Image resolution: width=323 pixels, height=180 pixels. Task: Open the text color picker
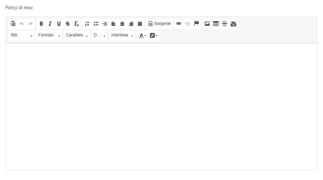tap(143, 35)
